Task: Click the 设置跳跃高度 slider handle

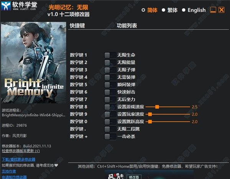Action: pyautogui.click(x=150, y=122)
